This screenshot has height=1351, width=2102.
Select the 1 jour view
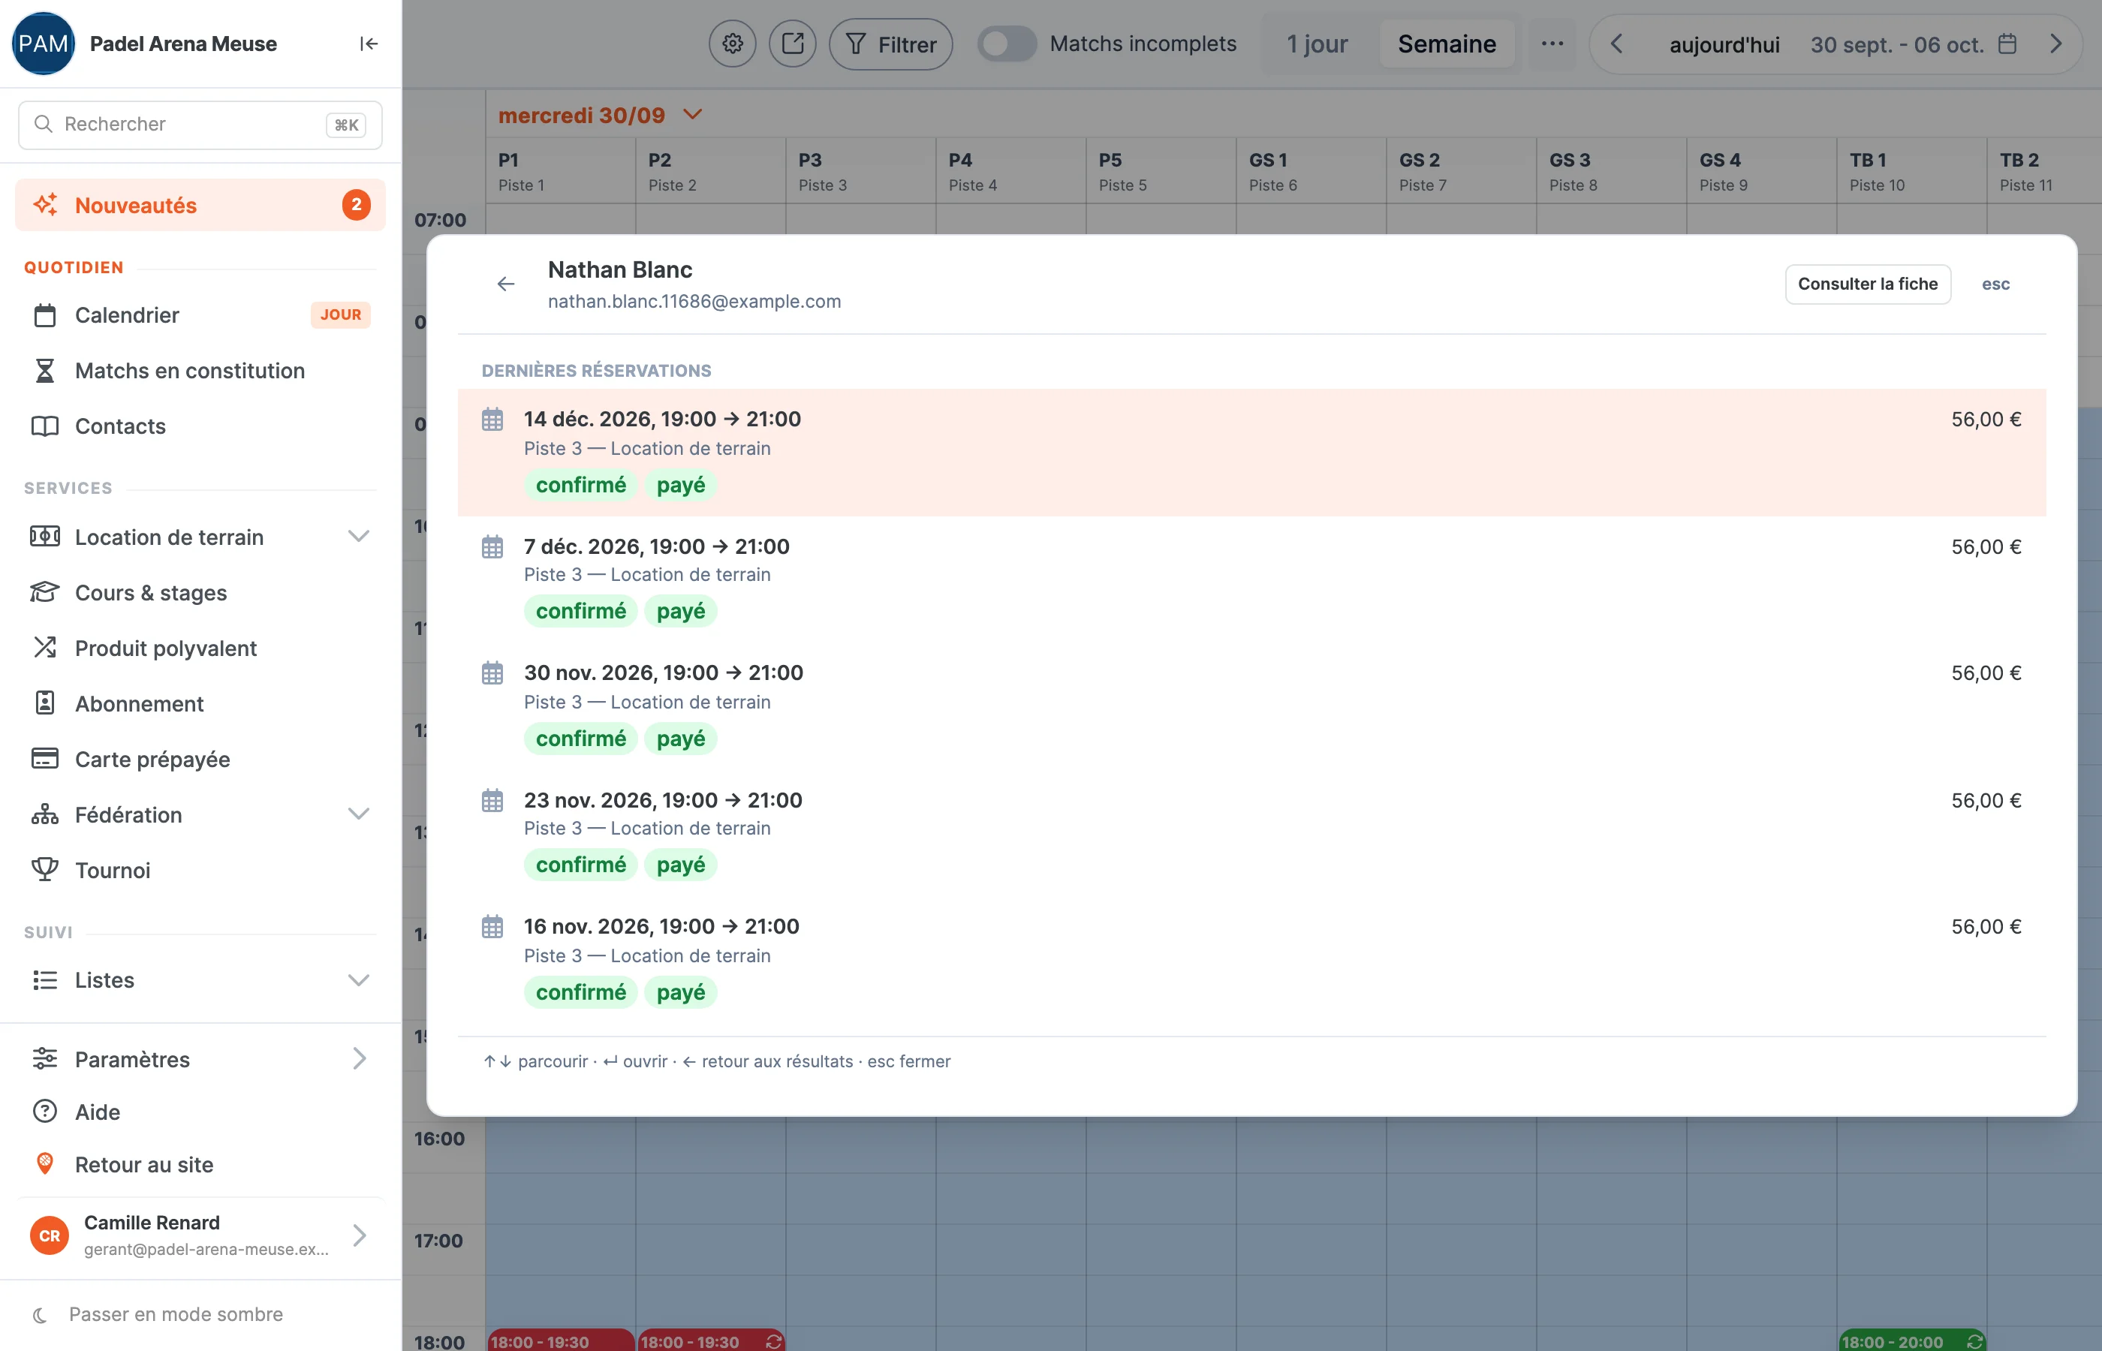[1317, 44]
